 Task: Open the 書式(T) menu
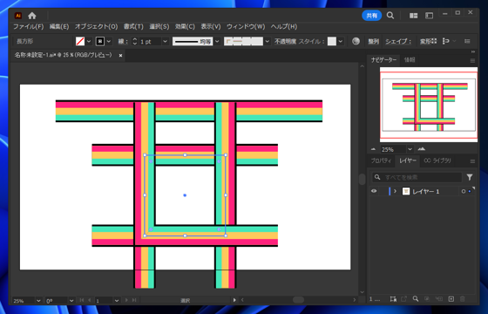[x=133, y=26]
